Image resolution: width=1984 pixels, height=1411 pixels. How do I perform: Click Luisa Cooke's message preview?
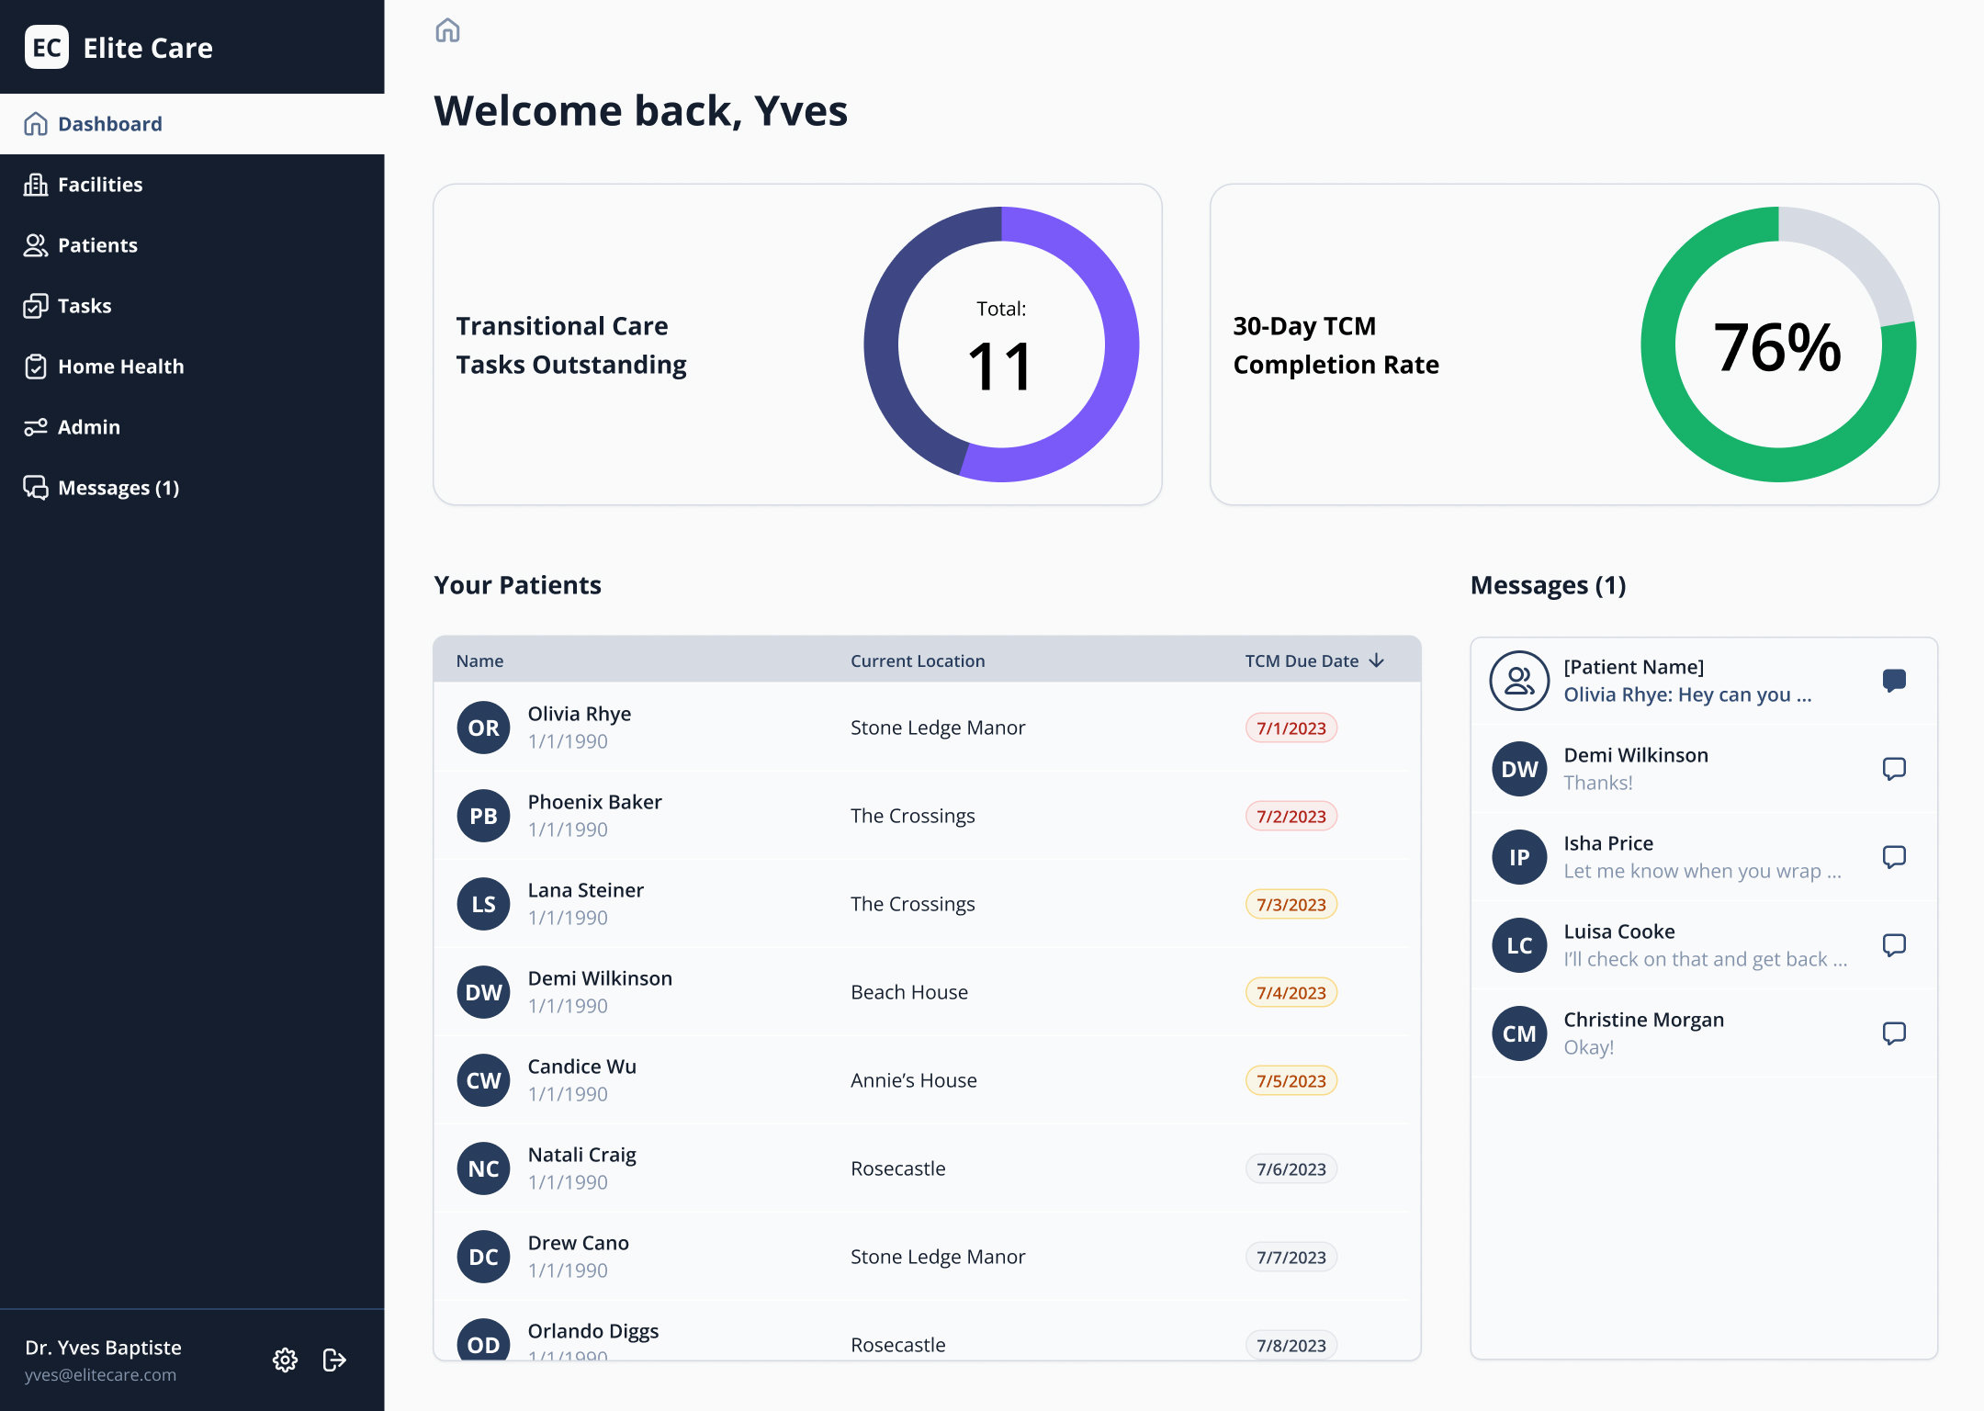pyautogui.click(x=1704, y=944)
